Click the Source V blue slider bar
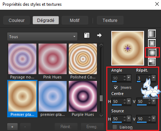Viewport: 161px width, 131px height. (142, 122)
